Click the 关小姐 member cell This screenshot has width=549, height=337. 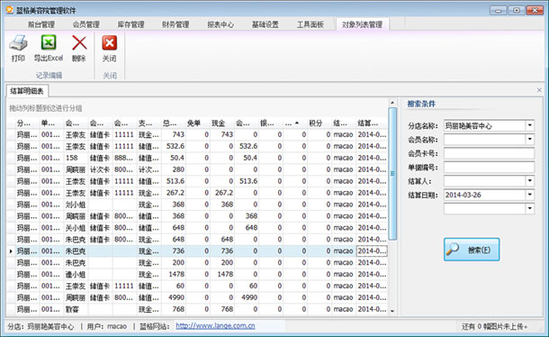coord(76,228)
